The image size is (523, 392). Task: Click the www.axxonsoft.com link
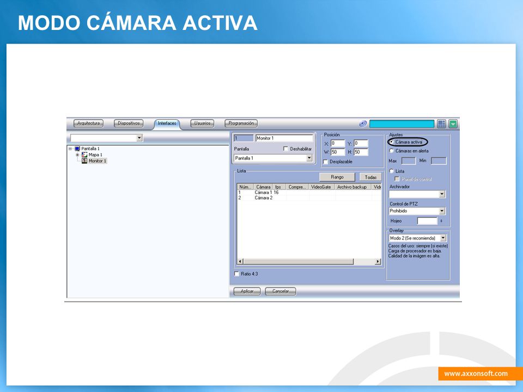pyautogui.click(x=476, y=373)
